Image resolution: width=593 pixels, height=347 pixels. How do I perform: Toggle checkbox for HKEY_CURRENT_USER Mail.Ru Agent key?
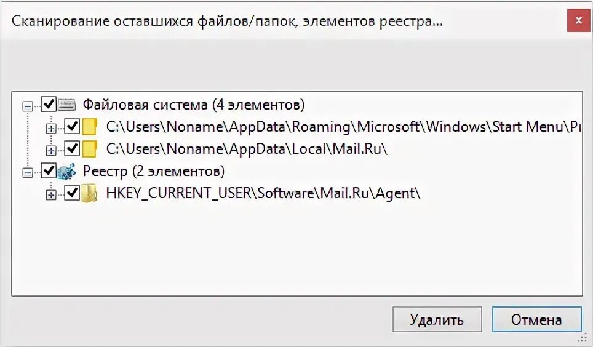(72, 193)
